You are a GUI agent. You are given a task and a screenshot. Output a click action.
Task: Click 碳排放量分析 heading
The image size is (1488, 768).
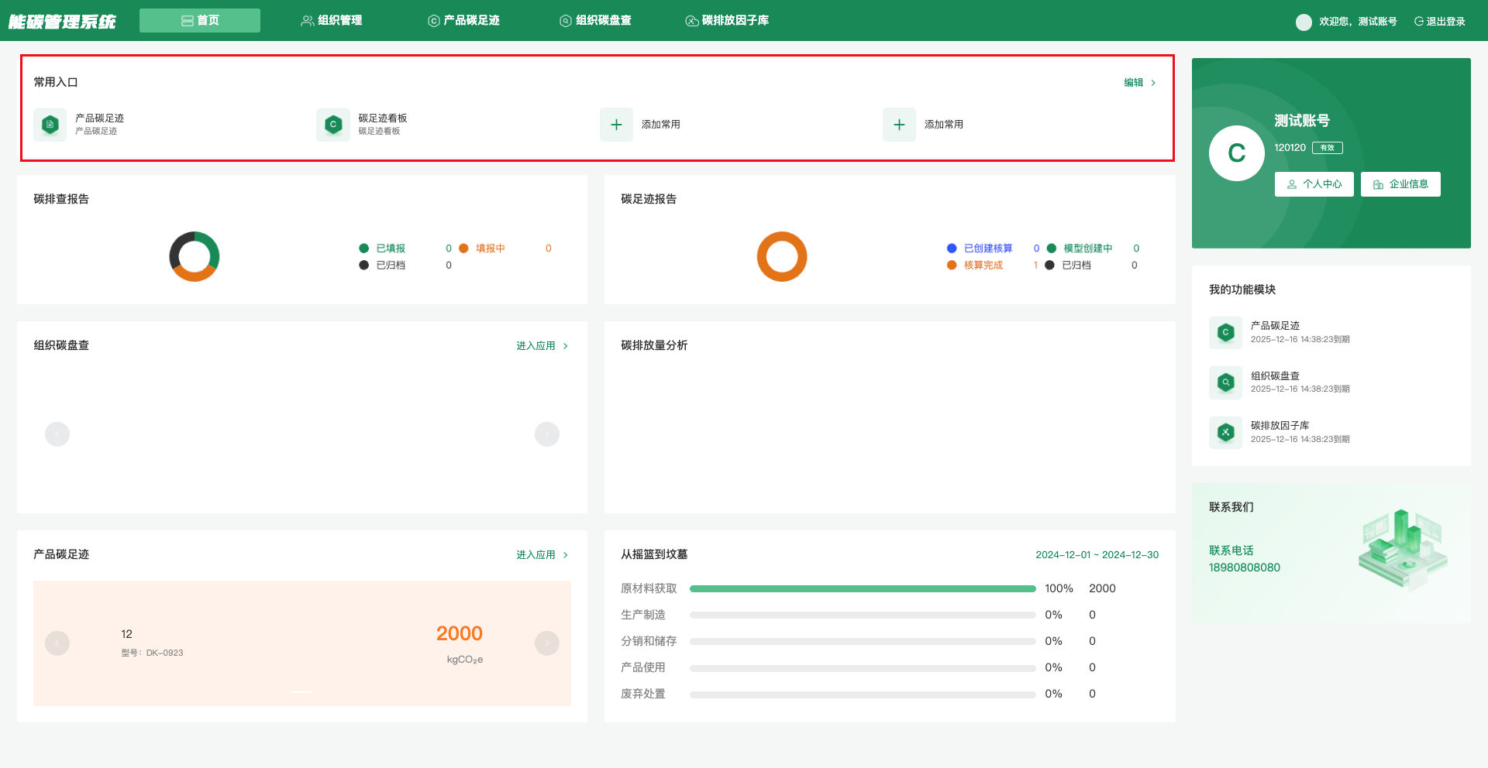pos(654,345)
